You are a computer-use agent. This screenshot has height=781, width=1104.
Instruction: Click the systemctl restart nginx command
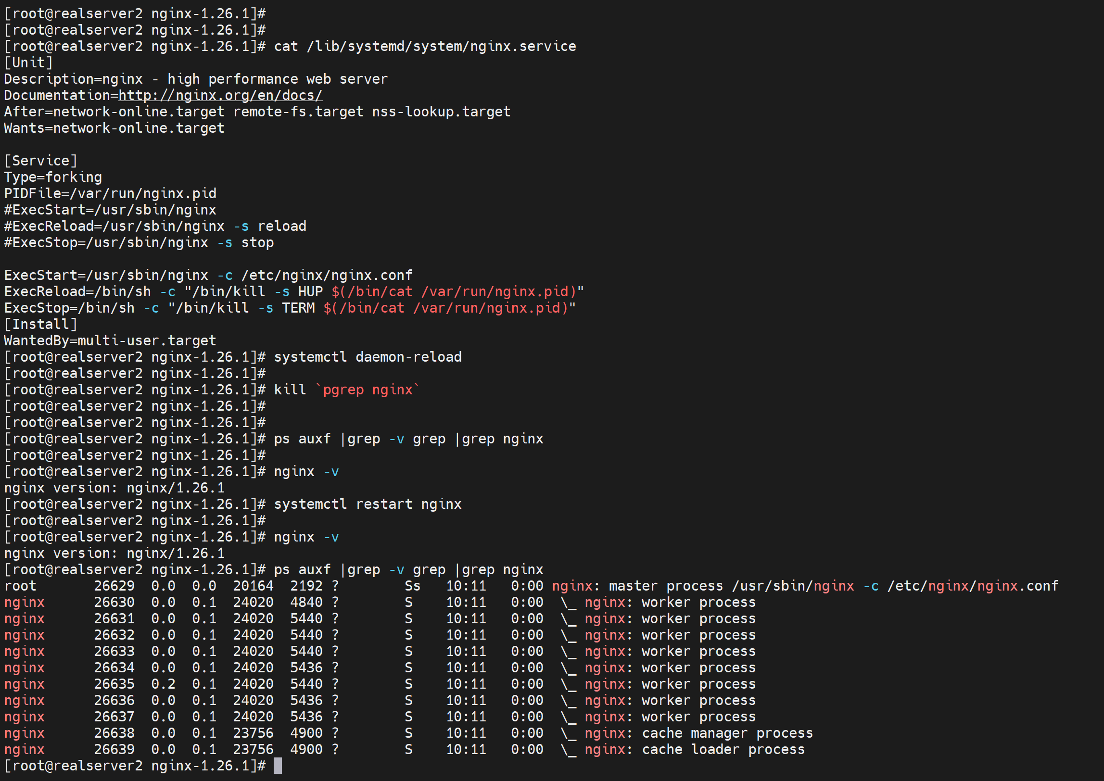(368, 504)
